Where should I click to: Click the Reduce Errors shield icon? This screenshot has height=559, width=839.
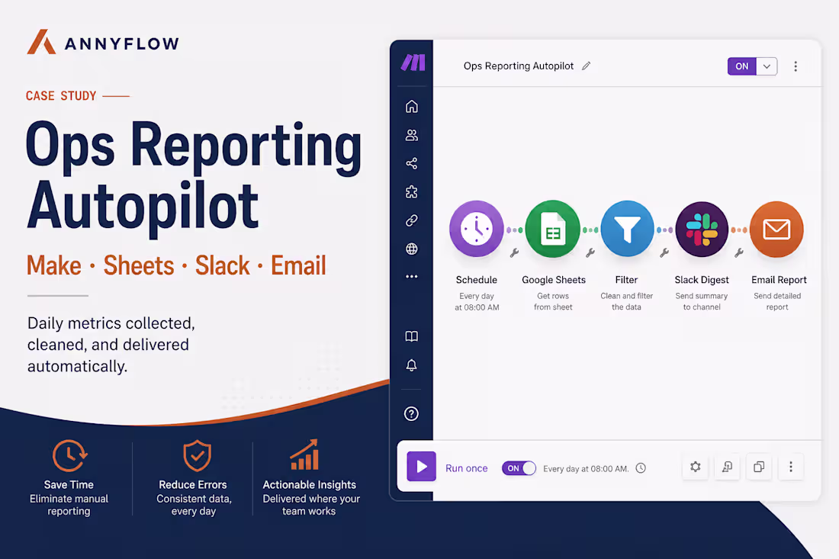(x=197, y=455)
